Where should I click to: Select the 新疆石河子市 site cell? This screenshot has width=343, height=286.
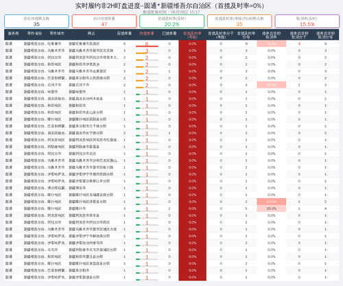(x=79, y=85)
